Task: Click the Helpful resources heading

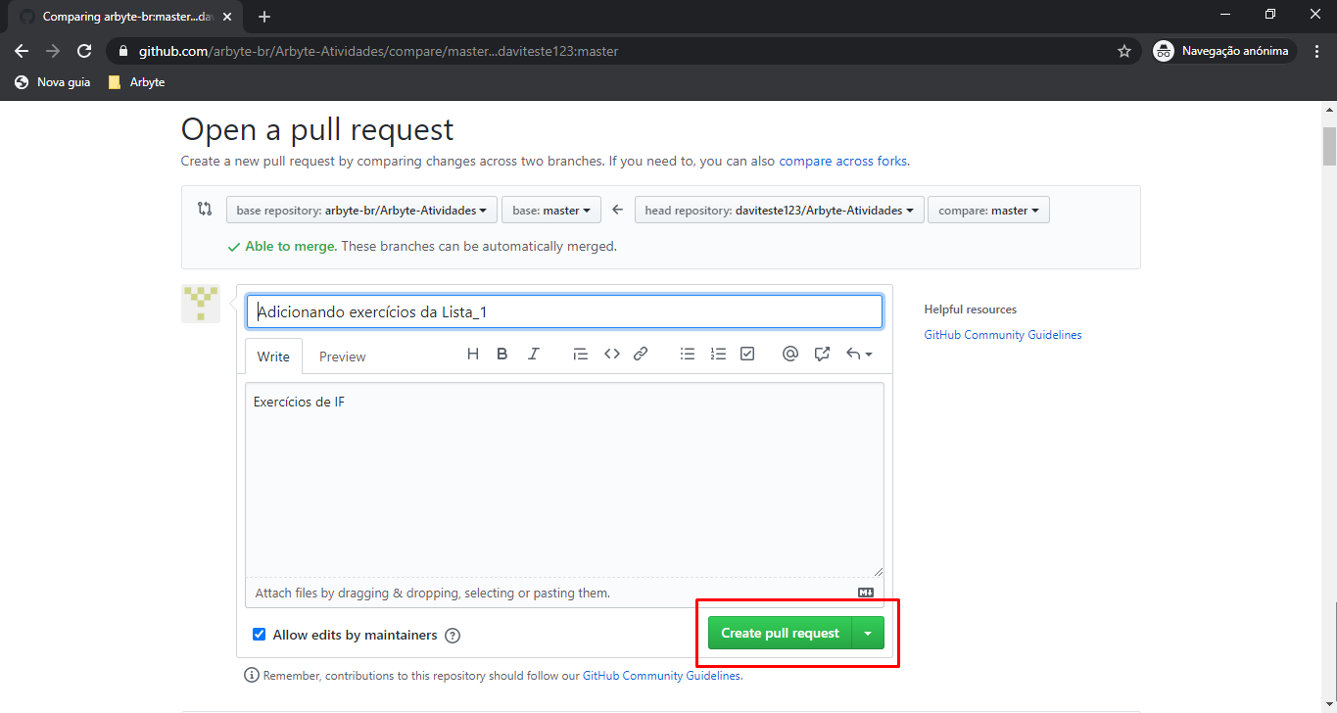Action: pyautogui.click(x=970, y=309)
